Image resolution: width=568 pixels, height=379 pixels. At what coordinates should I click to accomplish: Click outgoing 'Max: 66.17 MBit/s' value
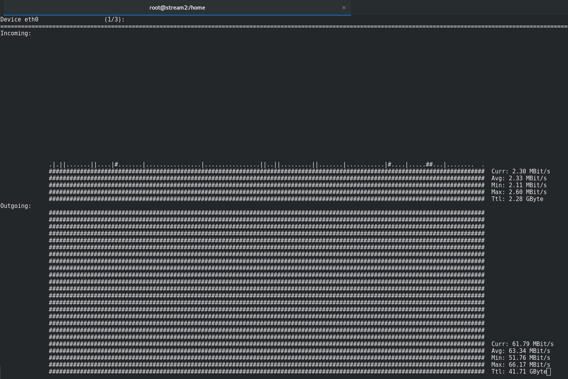(521, 365)
